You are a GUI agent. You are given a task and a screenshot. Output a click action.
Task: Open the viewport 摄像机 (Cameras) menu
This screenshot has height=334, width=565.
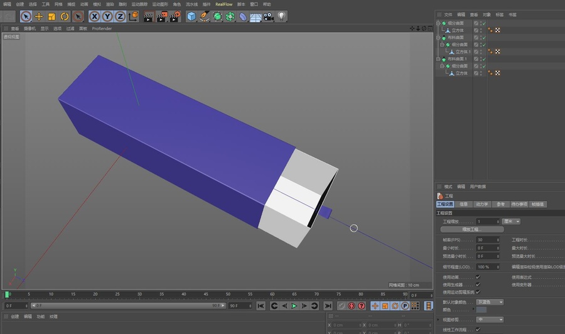tap(30, 28)
